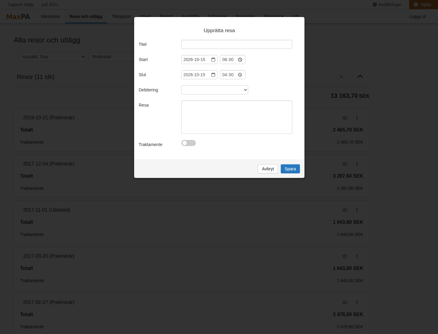Toggle the Traktamente switch
Viewport: 438px width, 334px height.
point(189,143)
